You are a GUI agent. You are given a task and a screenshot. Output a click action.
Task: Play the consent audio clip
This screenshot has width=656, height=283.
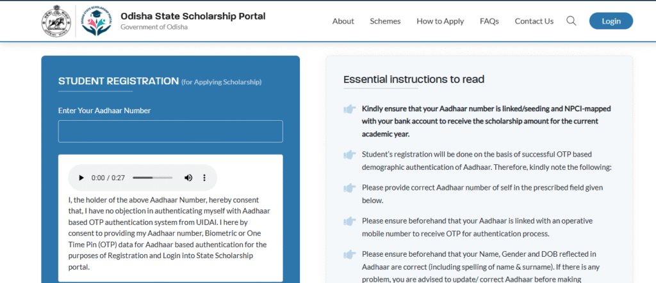(x=81, y=178)
